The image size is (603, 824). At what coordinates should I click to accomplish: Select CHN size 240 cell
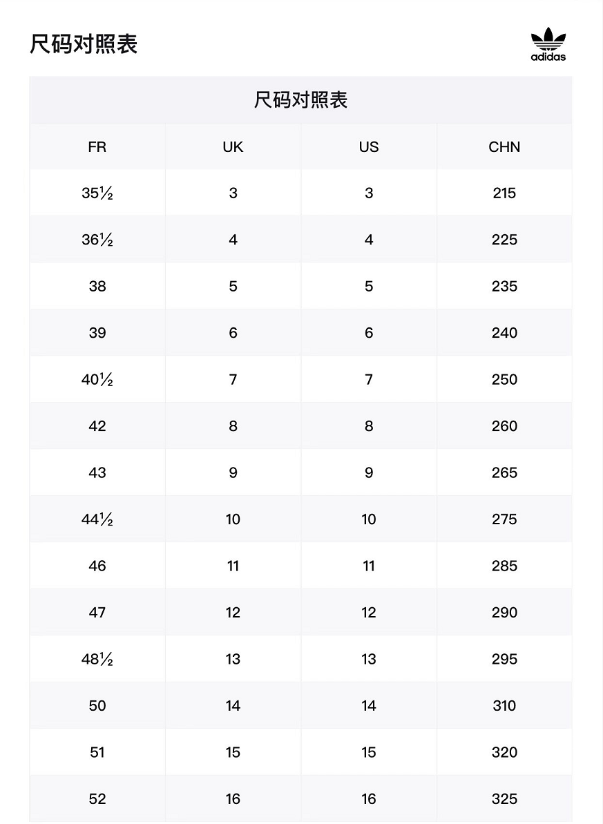(504, 333)
